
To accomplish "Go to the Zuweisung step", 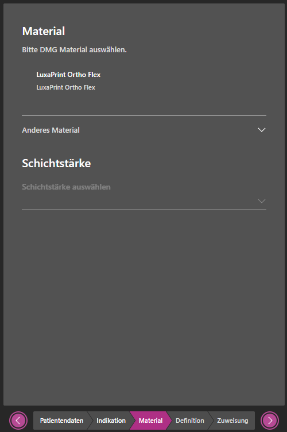I will (232, 421).
